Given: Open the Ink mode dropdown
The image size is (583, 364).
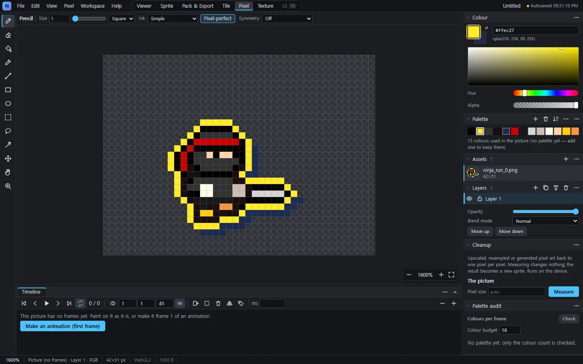Looking at the screenshot, I should point(172,19).
